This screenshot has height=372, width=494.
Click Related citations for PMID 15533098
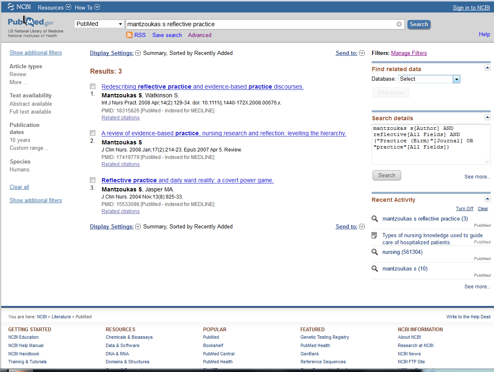click(x=120, y=211)
